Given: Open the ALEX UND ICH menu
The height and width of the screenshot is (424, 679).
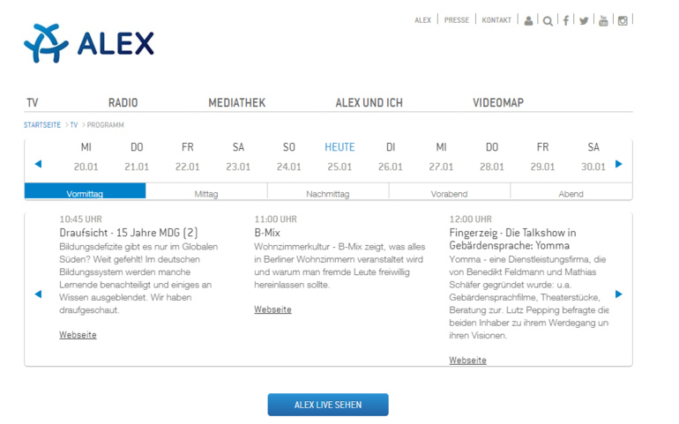Looking at the screenshot, I should click(x=369, y=102).
